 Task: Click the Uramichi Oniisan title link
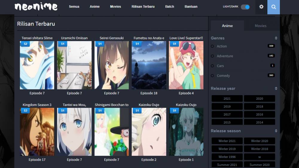pyautogui.click(x=74, y=38)
